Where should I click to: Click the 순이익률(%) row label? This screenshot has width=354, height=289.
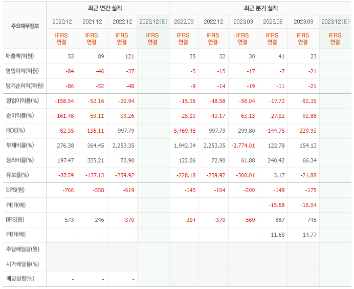[x=20, y=115]
